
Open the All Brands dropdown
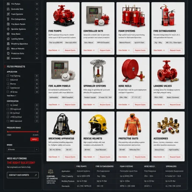point(23,150)
